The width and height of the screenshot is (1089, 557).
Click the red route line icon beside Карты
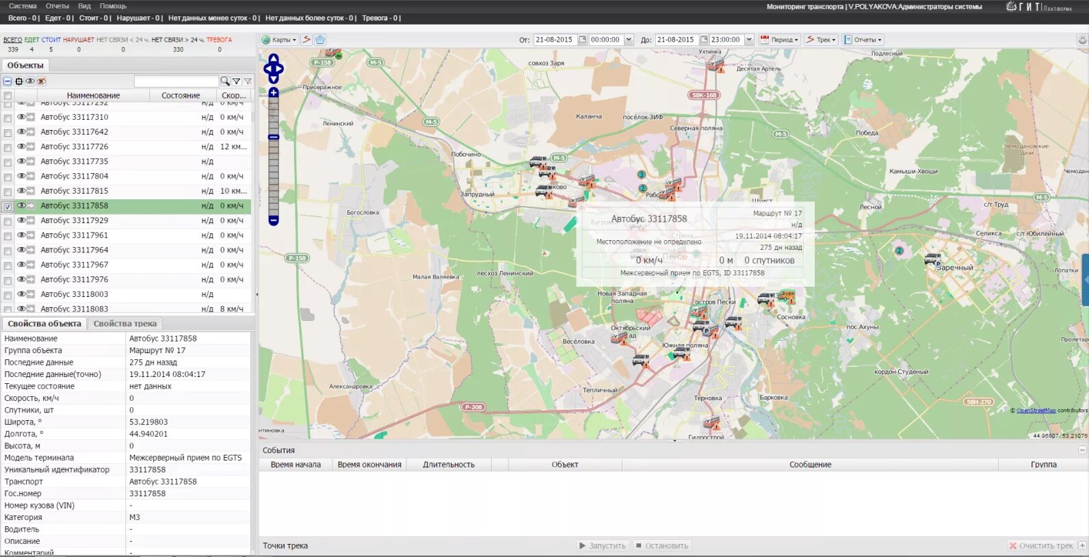307,40
